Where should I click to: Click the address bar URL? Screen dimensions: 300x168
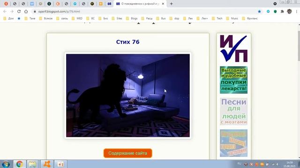coord(59,11)
